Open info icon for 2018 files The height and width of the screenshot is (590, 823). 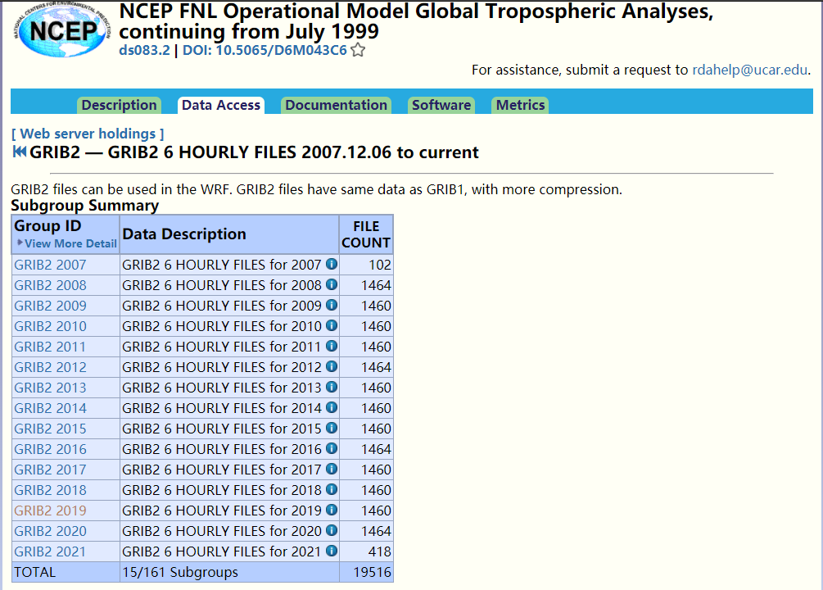pyautogui.click(x=332, y=489)
